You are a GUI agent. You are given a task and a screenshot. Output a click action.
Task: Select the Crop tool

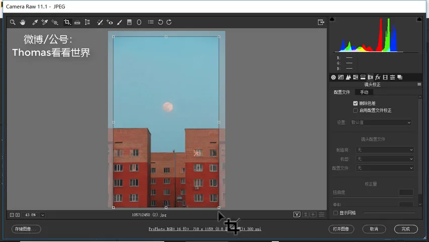tap(67, 22)
